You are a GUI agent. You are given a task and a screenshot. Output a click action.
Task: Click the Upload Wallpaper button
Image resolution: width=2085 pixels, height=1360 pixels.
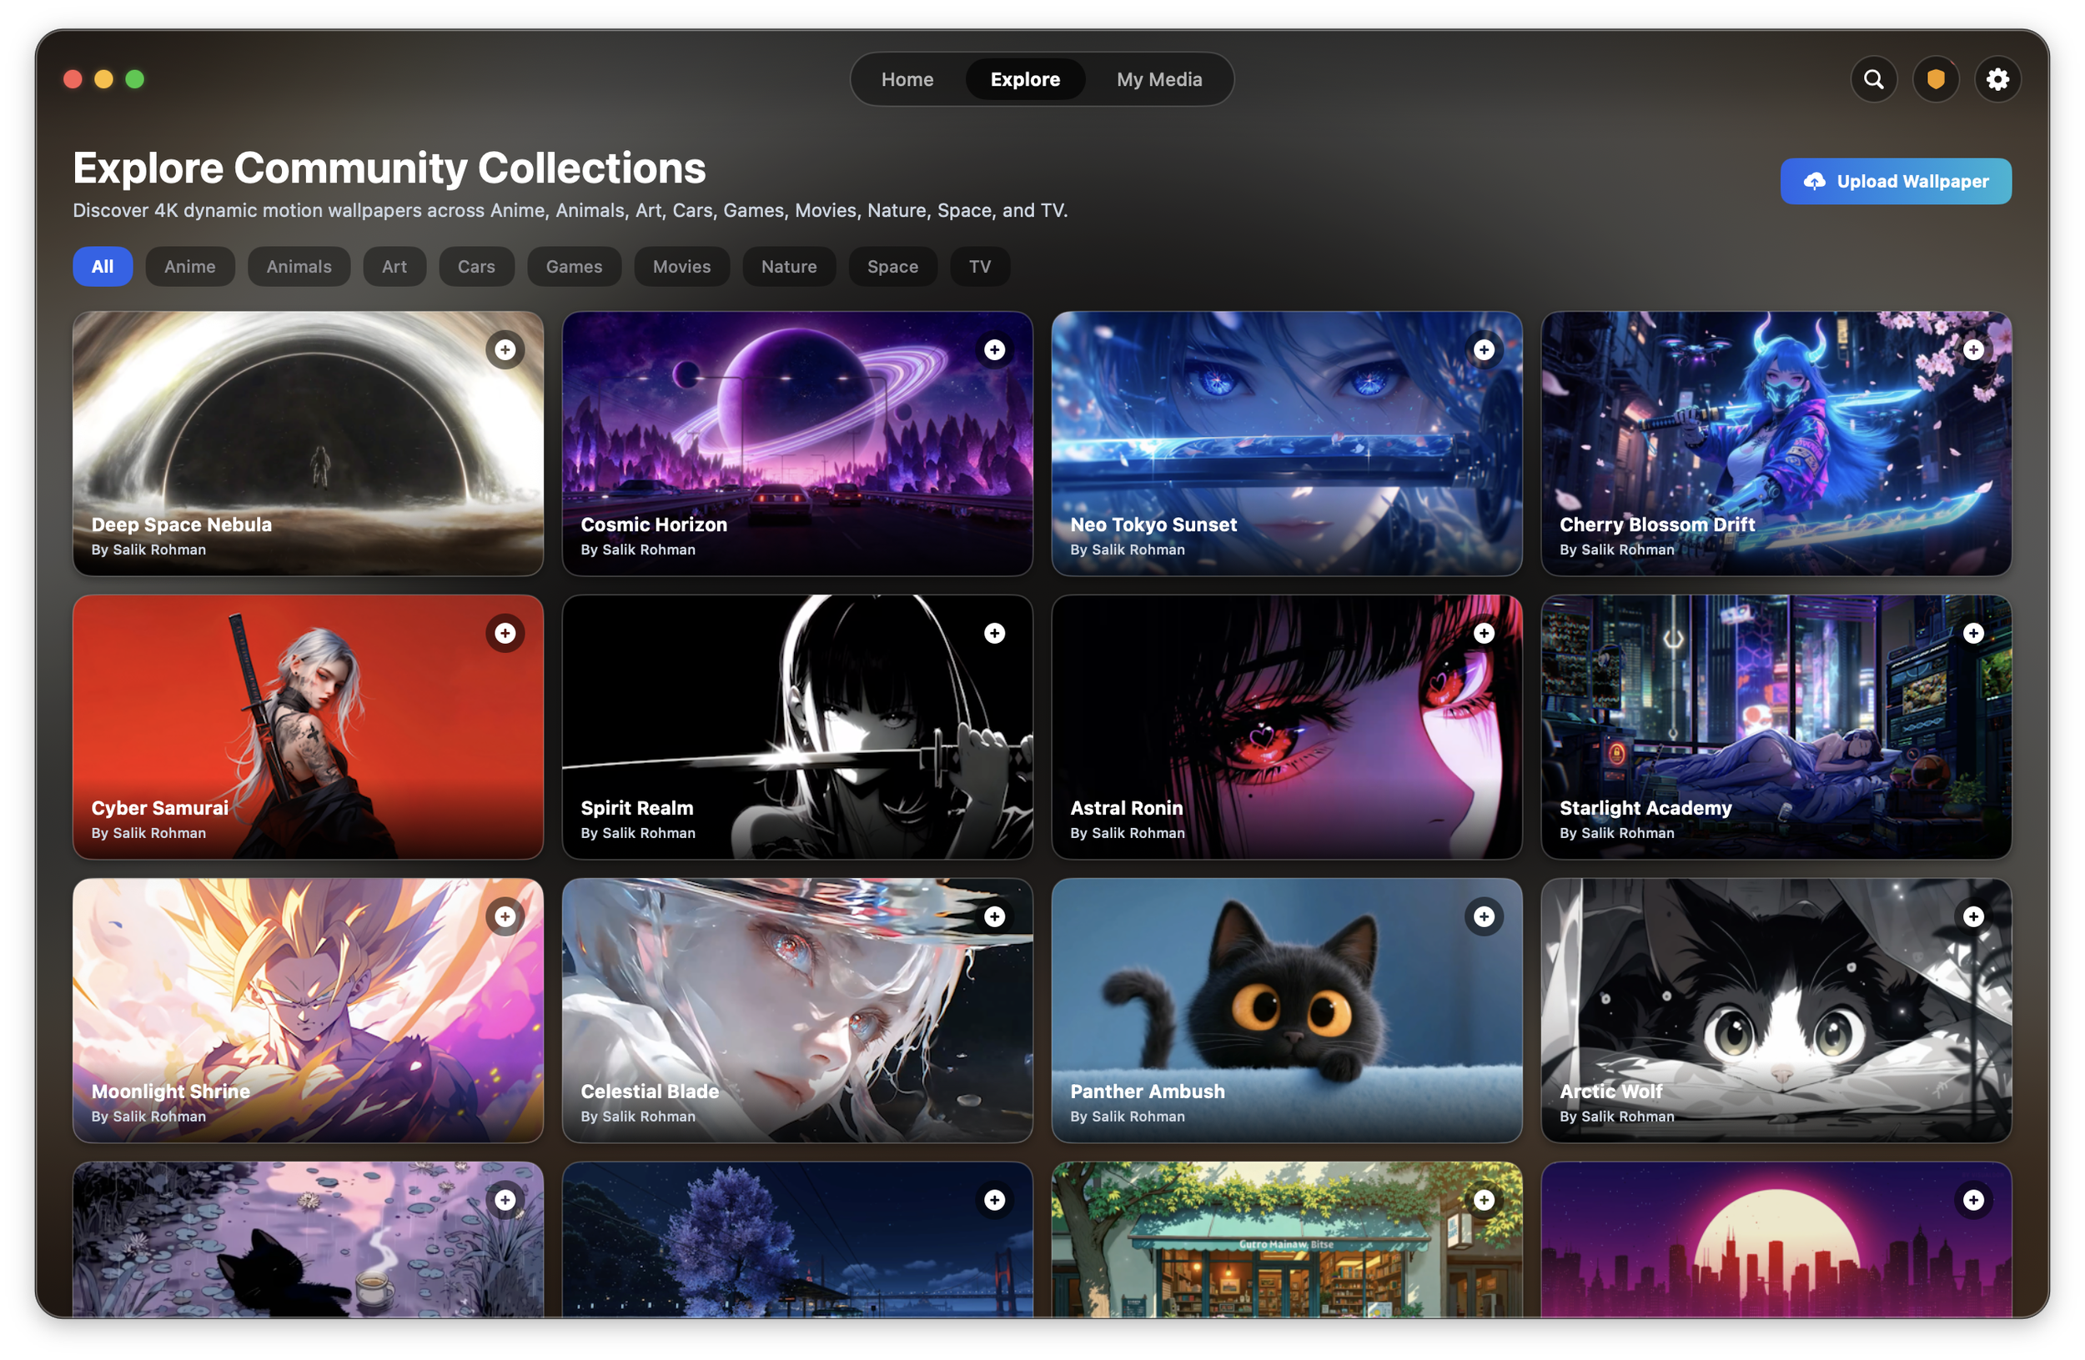(1896, 181)
